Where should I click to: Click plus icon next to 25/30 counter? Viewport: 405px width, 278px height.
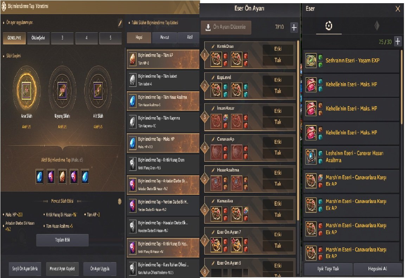click(x=398, y=41)
